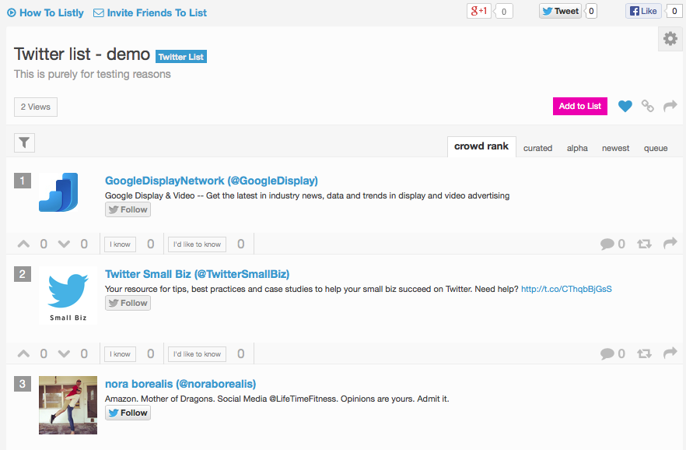Click the GoogleDisplayNetwork logo thumbnail
Viewport: 686px width, 450px height.
(58, 192)
